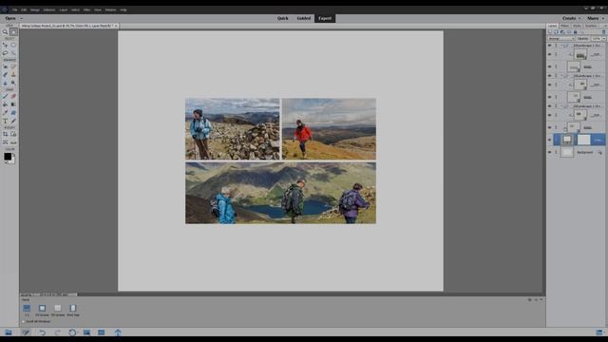Open the Layer menu

pos(64,9)
